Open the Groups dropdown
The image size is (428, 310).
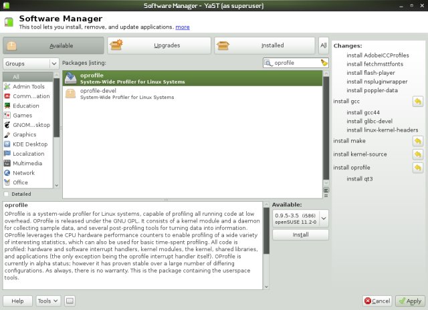[31, 63]
